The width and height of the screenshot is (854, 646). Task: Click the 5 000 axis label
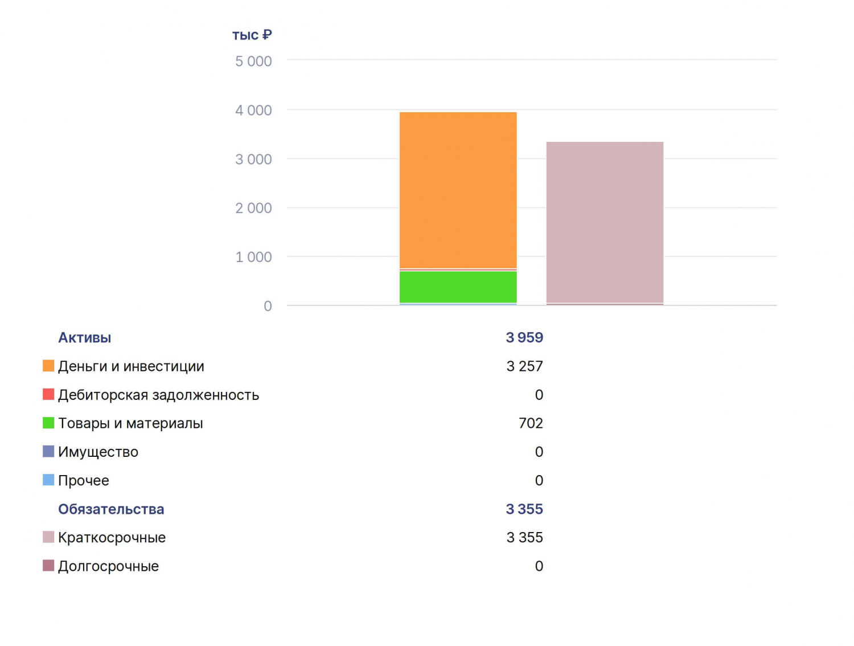[x=253, y=62]
